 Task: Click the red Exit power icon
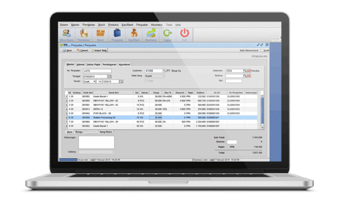pos(185,35)
